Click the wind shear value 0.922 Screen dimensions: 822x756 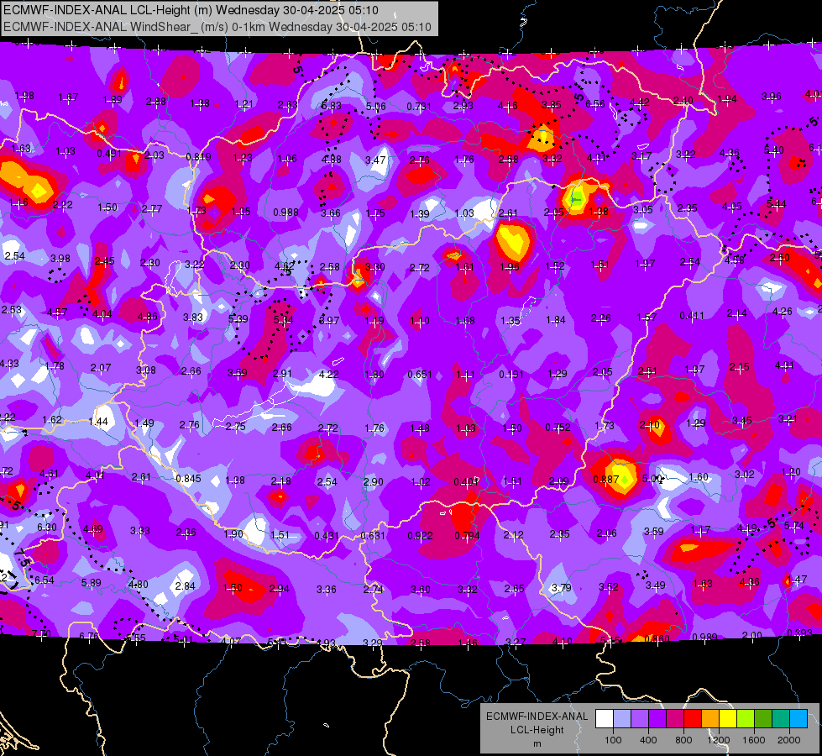click(420, 536)
